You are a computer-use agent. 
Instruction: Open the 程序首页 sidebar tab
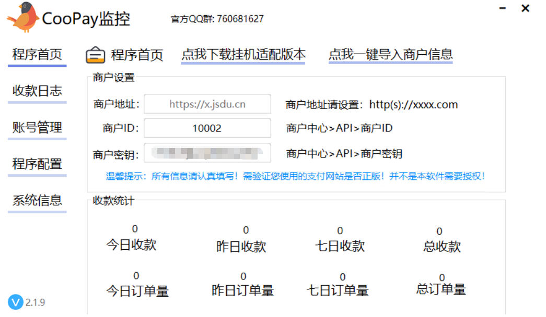pos(37,54)
